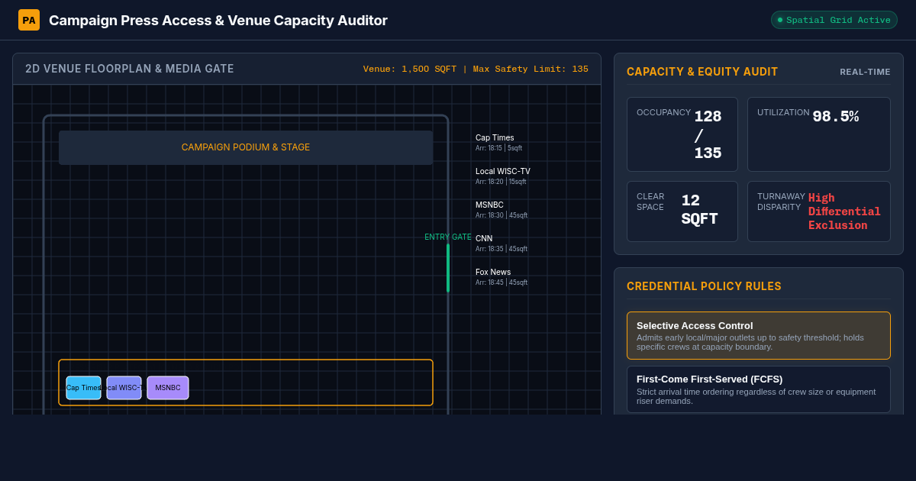Click the Spatial Grid Active status badge
Screen dimensions: 916x481
coord(834,20)
